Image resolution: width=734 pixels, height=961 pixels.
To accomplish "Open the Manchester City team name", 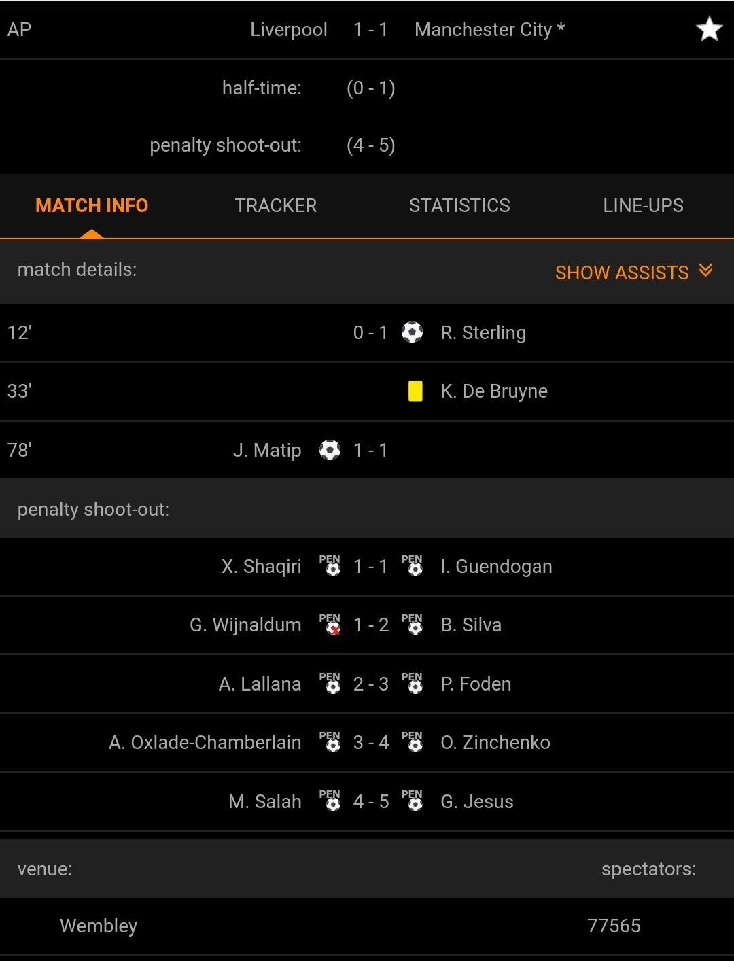I will tap(483, 30).
